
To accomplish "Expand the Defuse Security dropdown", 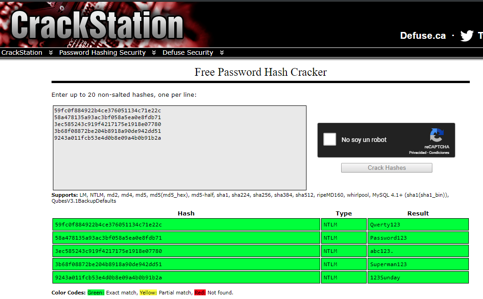I will click(222, 52).
